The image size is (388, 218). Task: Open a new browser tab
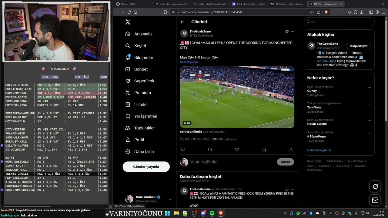click(x=349, y=4)
